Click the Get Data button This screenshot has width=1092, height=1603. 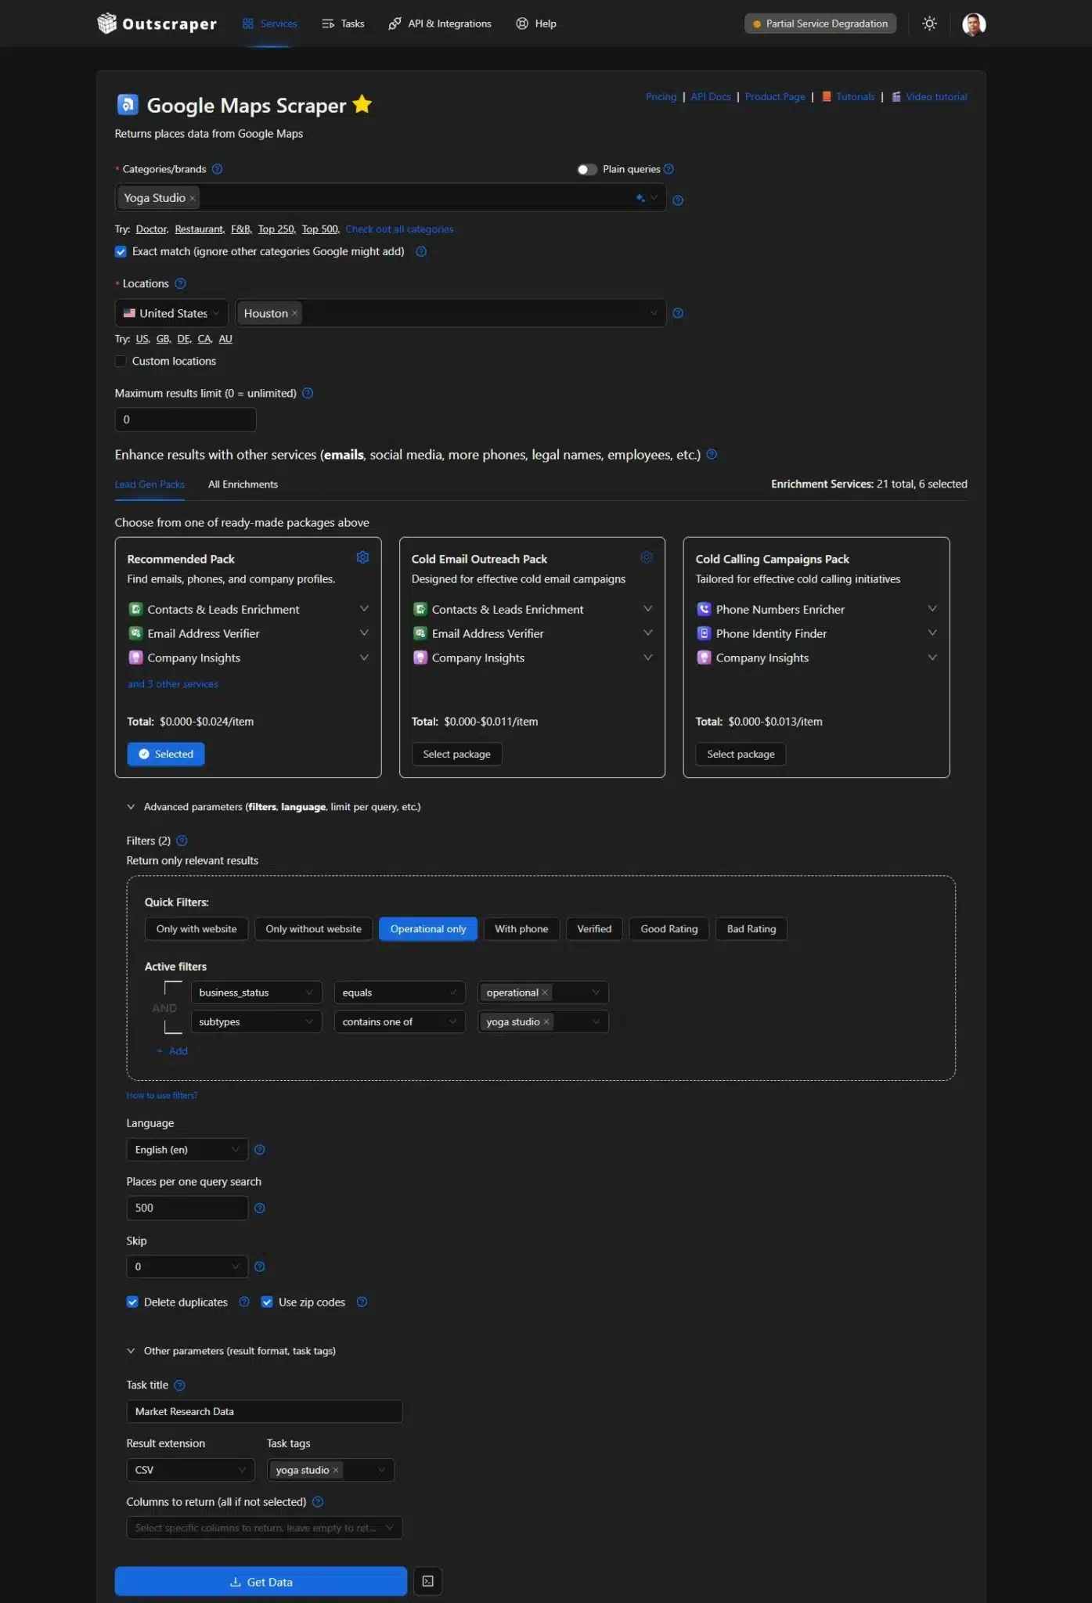(261, 1581)
